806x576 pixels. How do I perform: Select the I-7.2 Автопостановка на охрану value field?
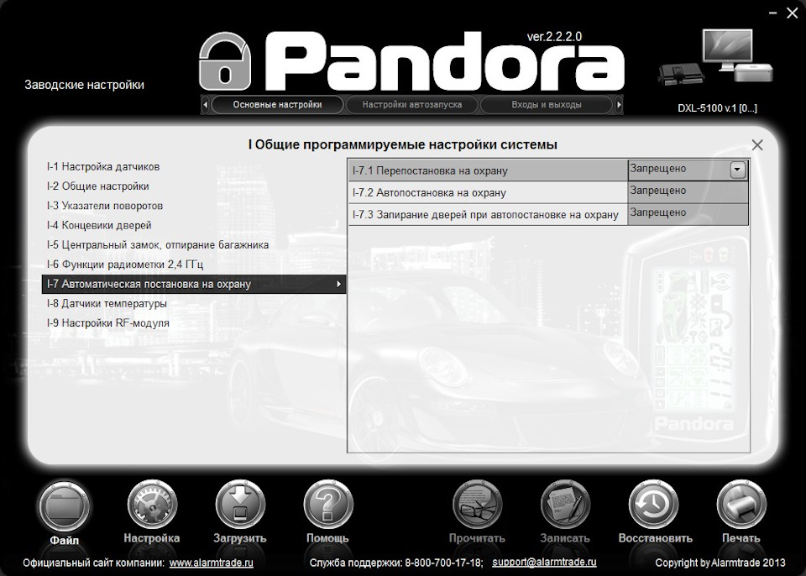687,192
